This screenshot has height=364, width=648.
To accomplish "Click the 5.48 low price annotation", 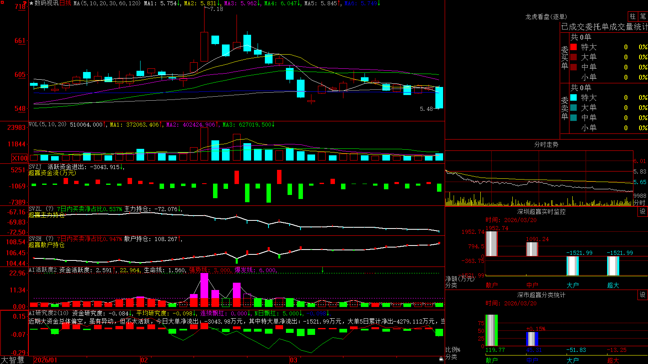I will 426,109.
